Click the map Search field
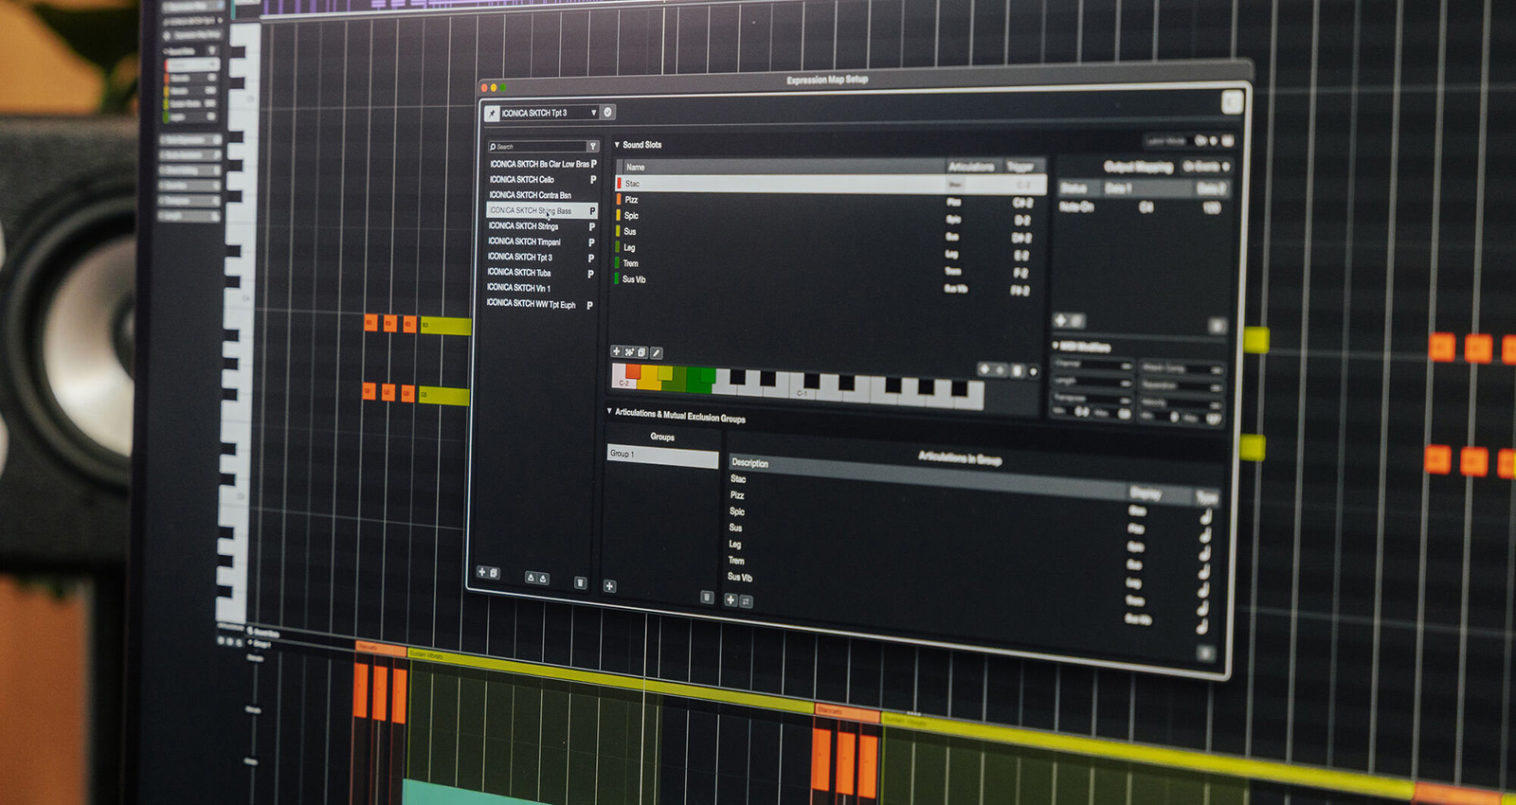 [535, 147]
